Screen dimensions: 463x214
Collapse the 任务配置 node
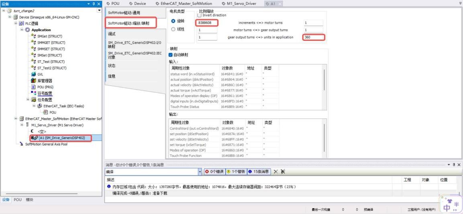pos(28,100)
